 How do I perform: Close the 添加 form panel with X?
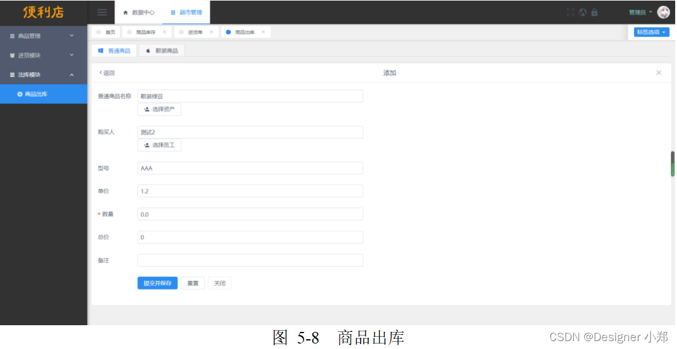659,73
